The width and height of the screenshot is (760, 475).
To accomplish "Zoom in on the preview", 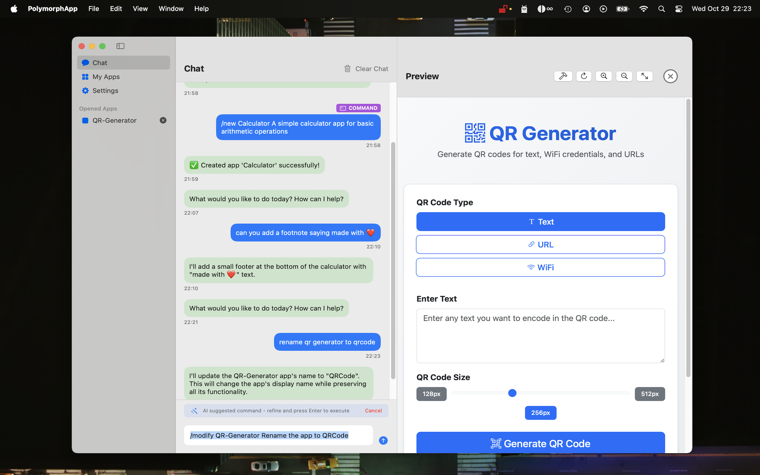I will (604, 76).
